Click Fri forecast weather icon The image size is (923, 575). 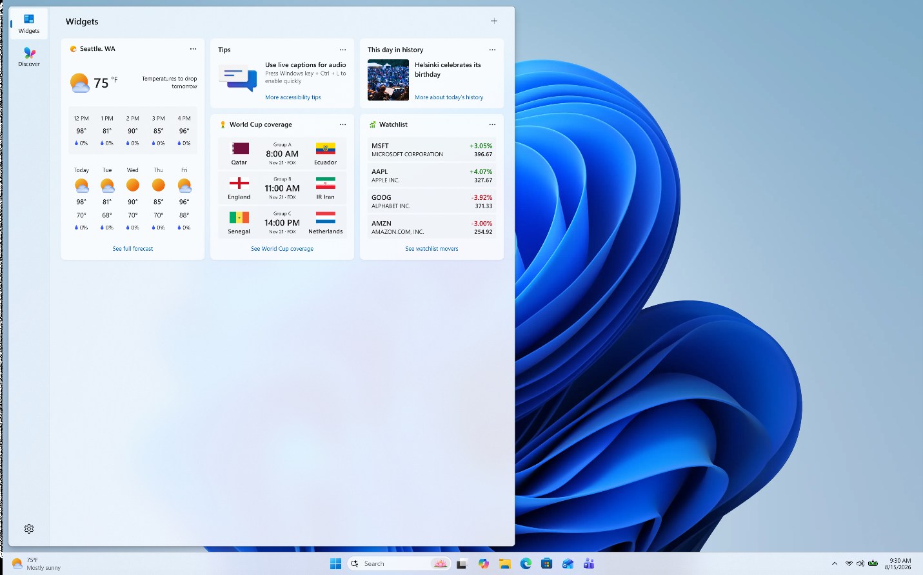[184, 186]
